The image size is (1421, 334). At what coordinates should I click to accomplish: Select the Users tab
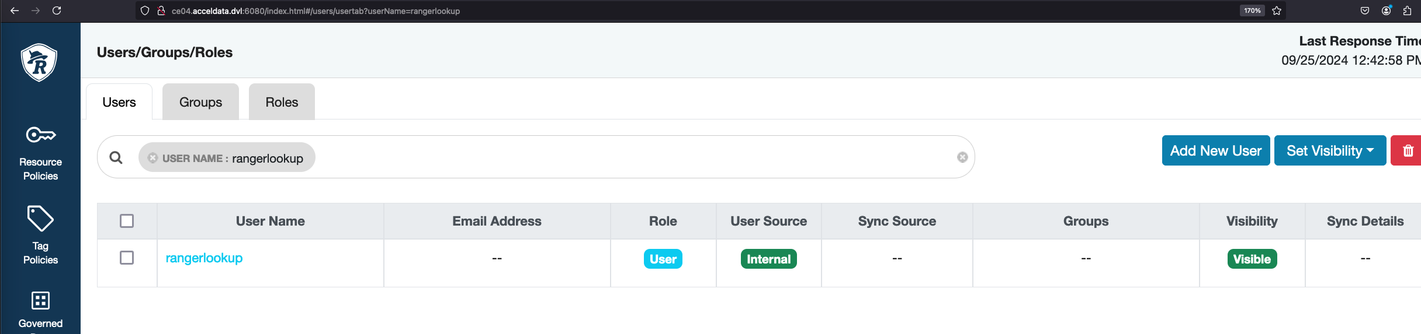(x=119, y=102)
